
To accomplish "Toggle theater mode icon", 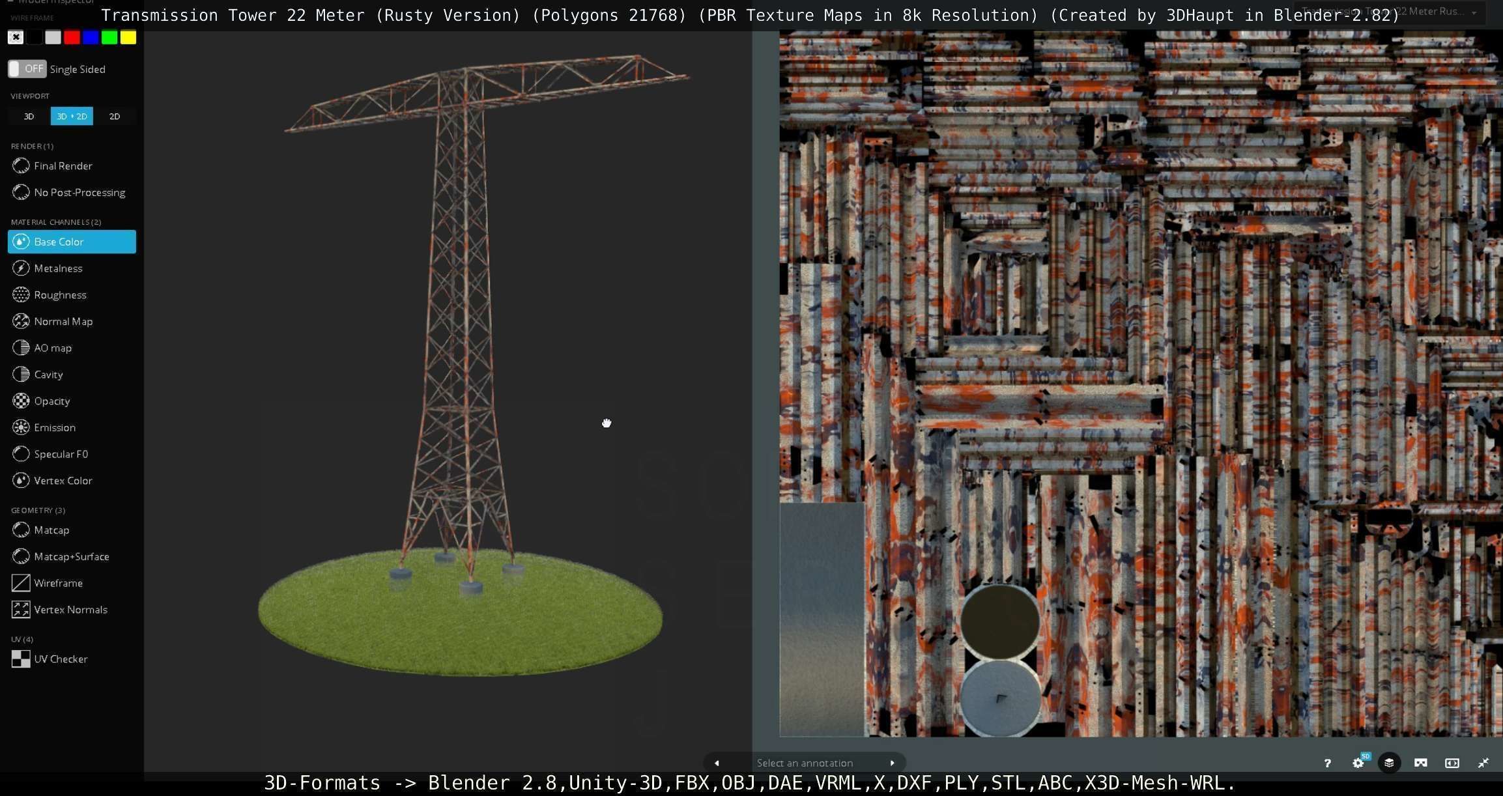I will [x=1452, y=763].
